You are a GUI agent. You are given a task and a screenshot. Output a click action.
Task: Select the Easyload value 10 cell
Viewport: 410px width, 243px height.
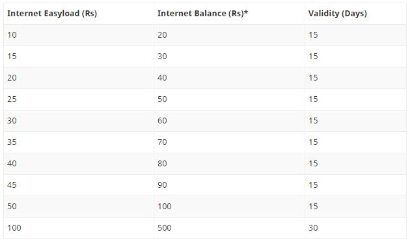click(x=79, y=35)
